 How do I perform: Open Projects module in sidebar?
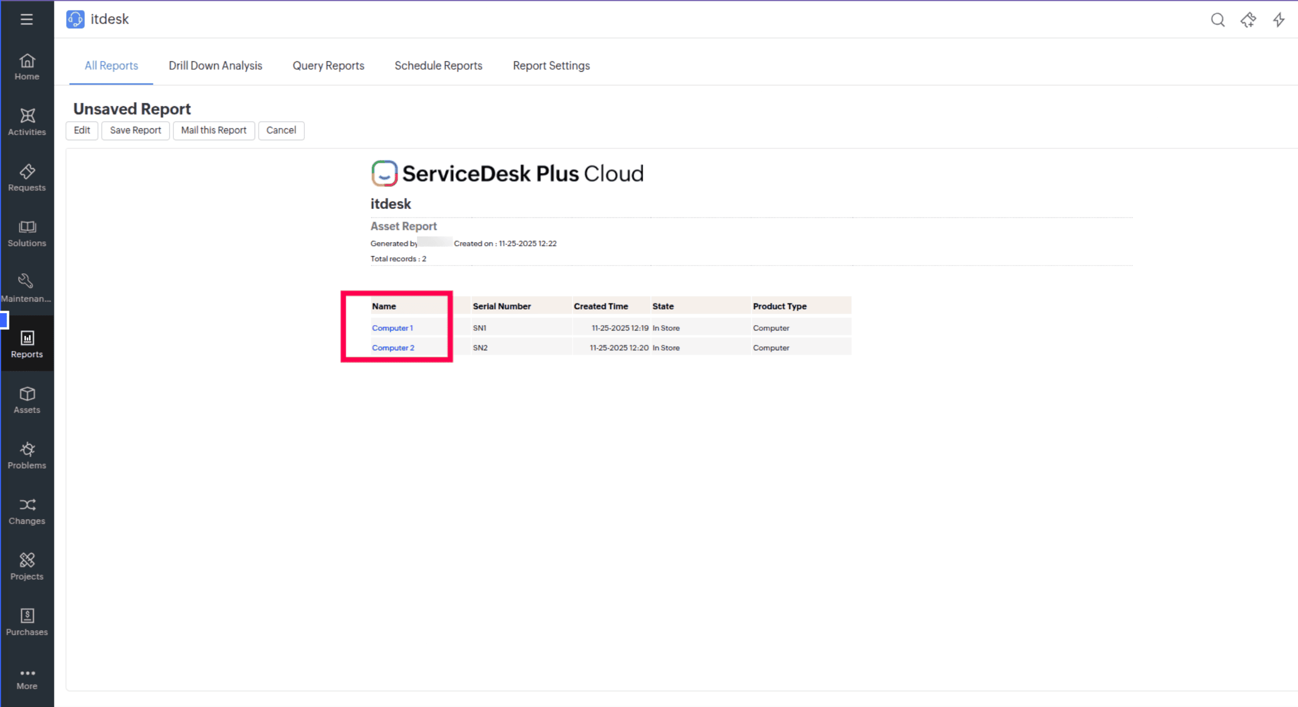(x=27, y=567)
